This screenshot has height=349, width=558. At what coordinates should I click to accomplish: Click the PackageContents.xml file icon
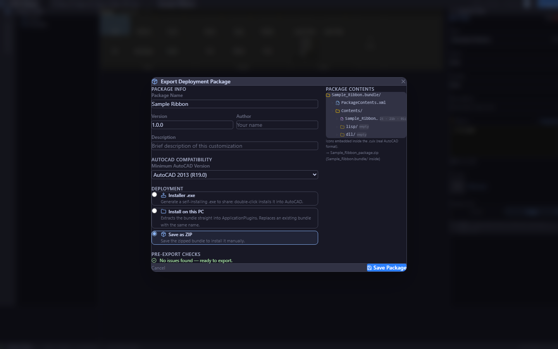coord(338,103)
